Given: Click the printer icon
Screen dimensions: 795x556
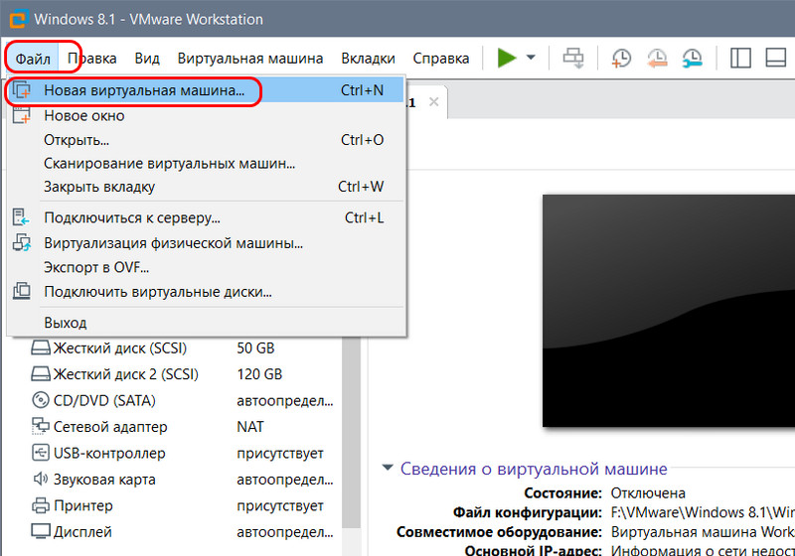Looking at the screenshot, I should coord(41,505).
